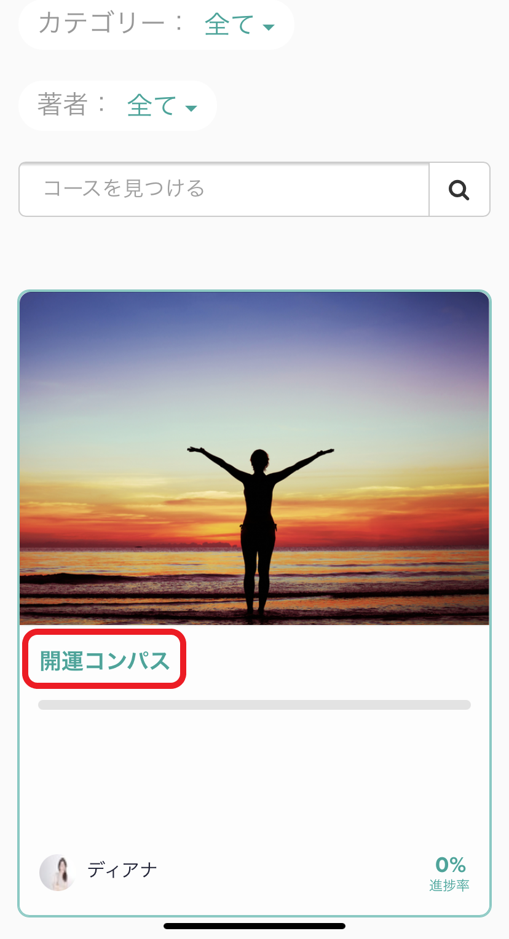Open the 著者 filter dropdown
509x939 pixels.
click(117, 106)
